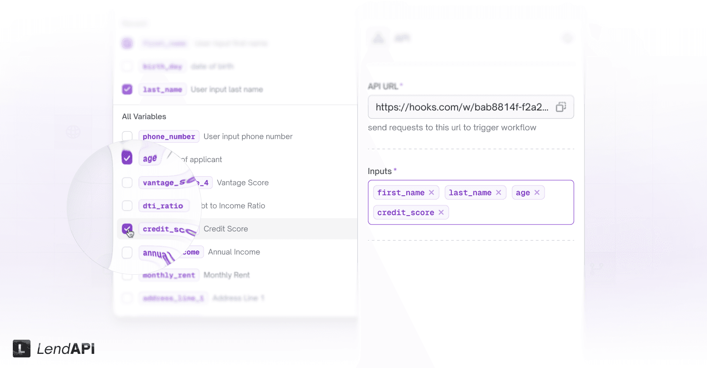Remove the last_name input chip

(499, 192)
